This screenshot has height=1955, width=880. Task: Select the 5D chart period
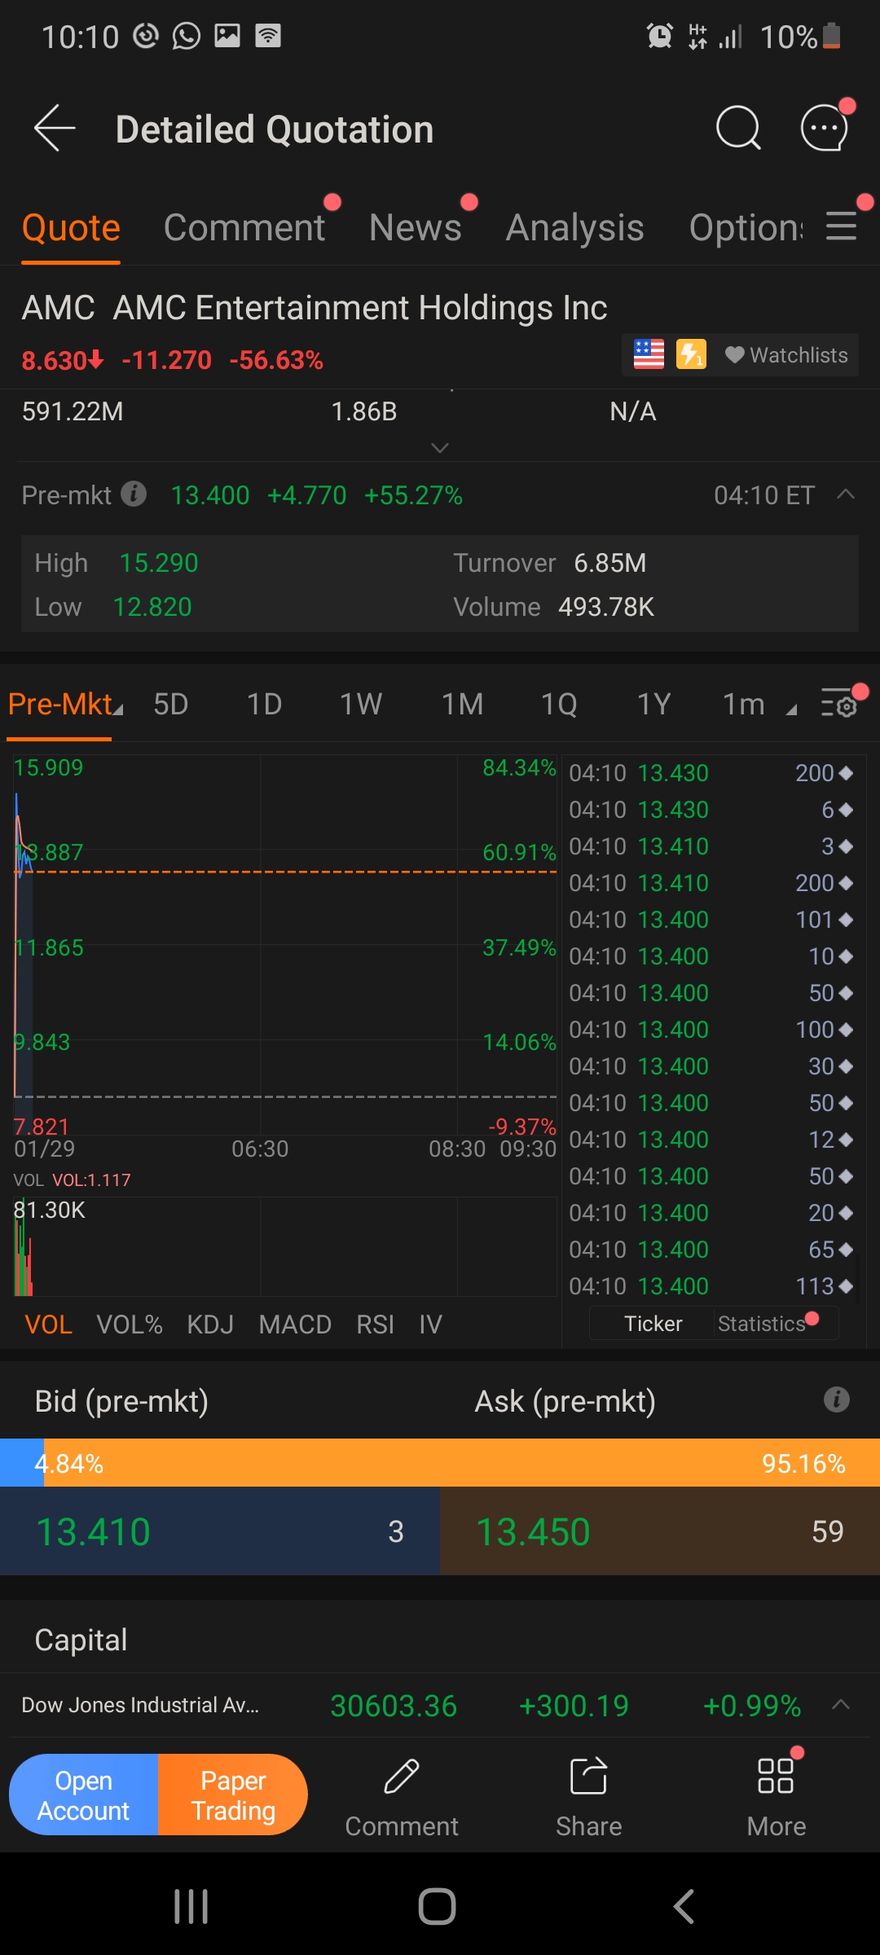point(171,704)
